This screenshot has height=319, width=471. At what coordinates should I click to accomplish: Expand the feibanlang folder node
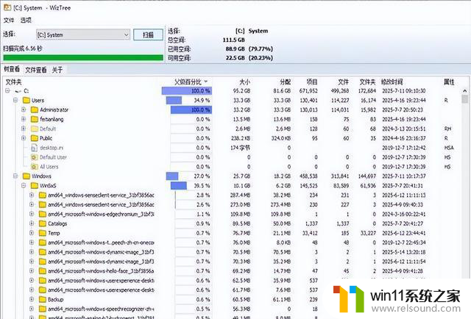pyautogui.click(x=24, y=119)
